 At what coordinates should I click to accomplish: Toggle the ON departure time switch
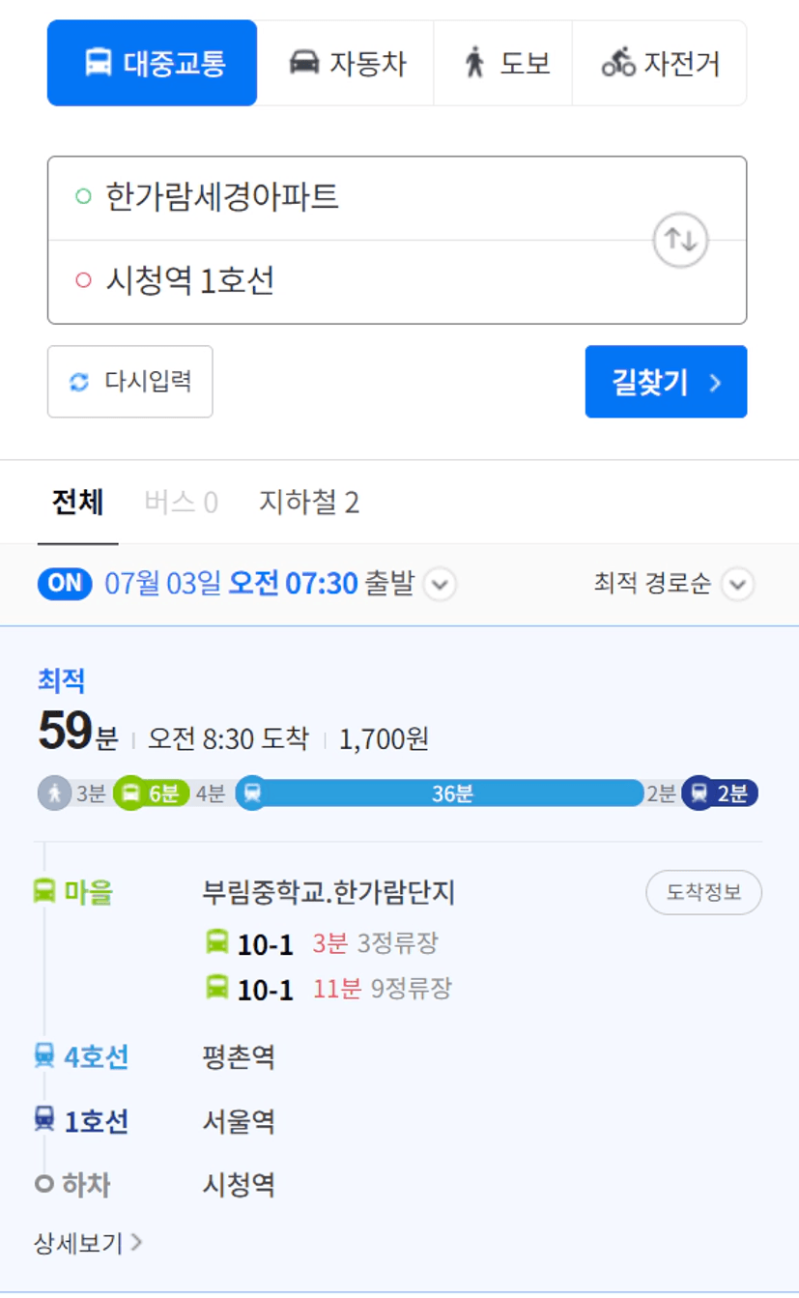[x=65, y=584]
